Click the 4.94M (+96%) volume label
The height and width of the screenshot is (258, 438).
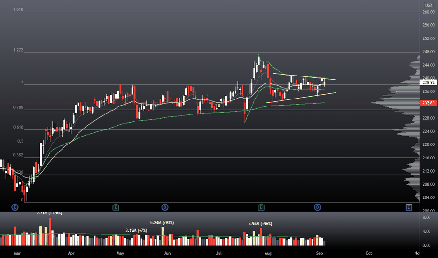260,224
